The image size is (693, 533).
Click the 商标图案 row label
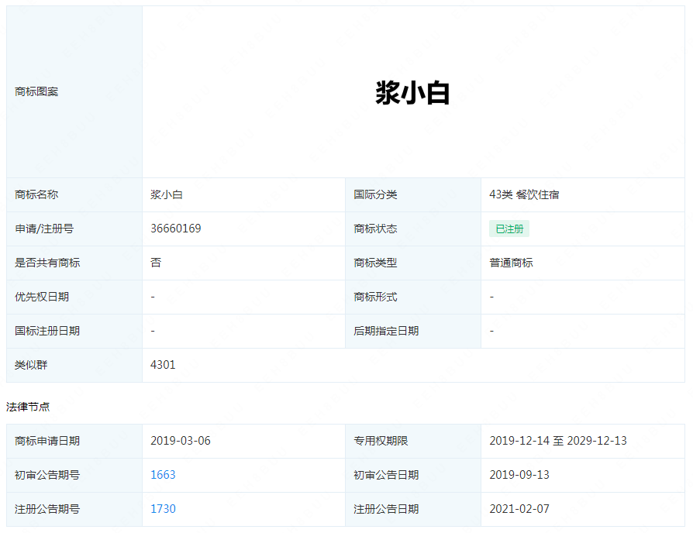coord(36,91)
